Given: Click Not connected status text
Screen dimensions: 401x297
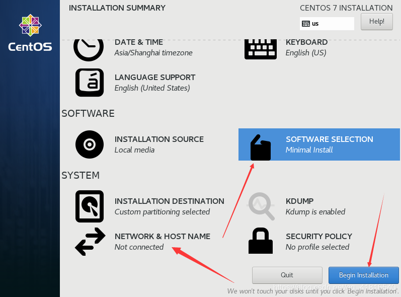Looking at the screenshot, I should tap(139, 247).
